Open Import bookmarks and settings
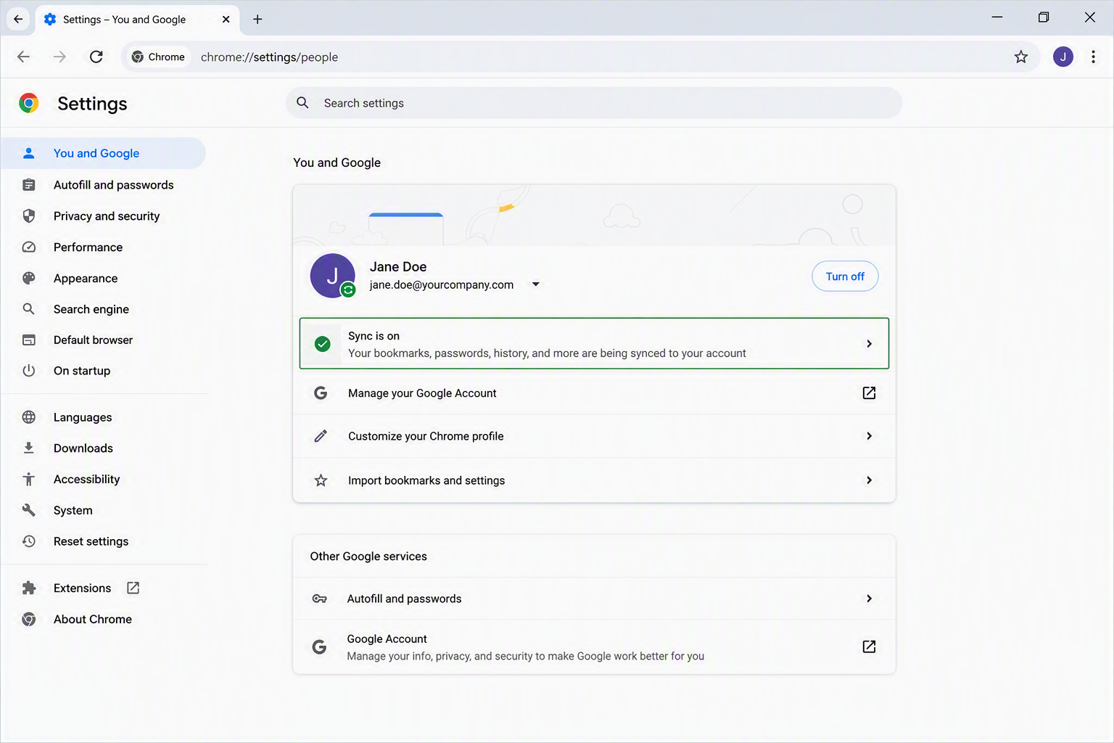Screen dimensions: 1114x743 pos(594,480)
